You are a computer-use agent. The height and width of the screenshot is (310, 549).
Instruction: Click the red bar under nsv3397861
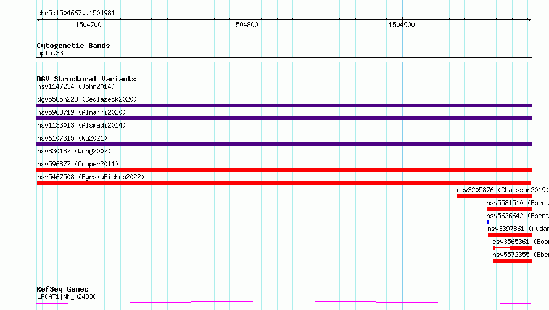[x=510, y=235]
